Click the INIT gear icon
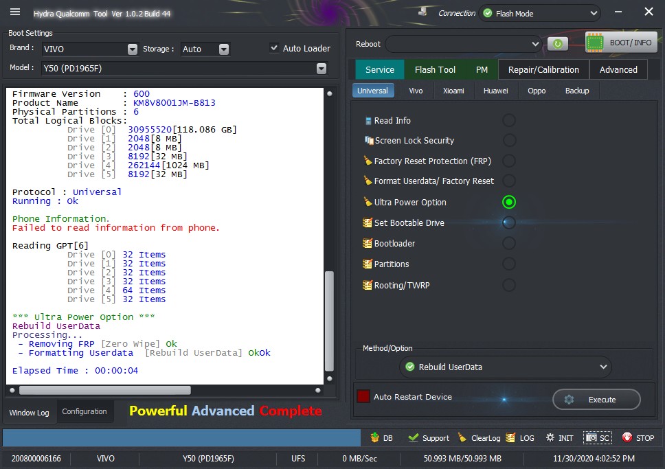 click(x=550, y=437)
